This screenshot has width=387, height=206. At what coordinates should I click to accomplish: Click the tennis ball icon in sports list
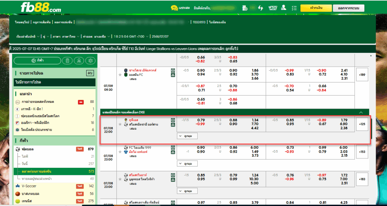17,201
